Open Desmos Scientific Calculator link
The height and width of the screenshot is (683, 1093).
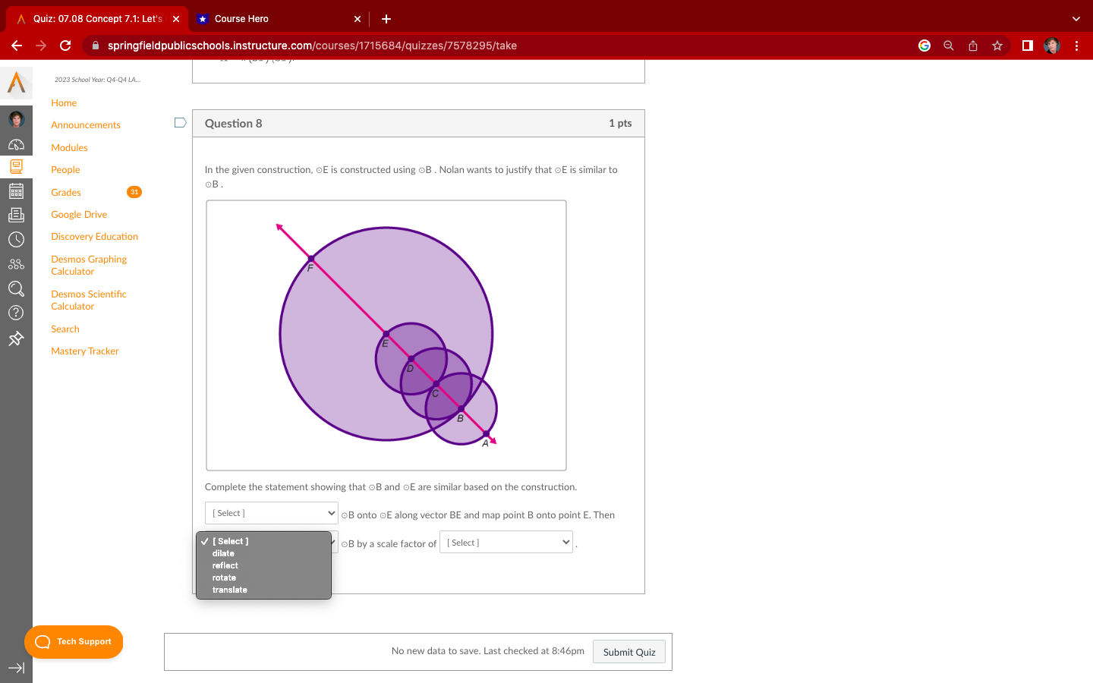point(89,301)
